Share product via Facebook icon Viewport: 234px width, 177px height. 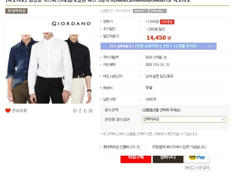pyautogui.click(x=80, y=111)
